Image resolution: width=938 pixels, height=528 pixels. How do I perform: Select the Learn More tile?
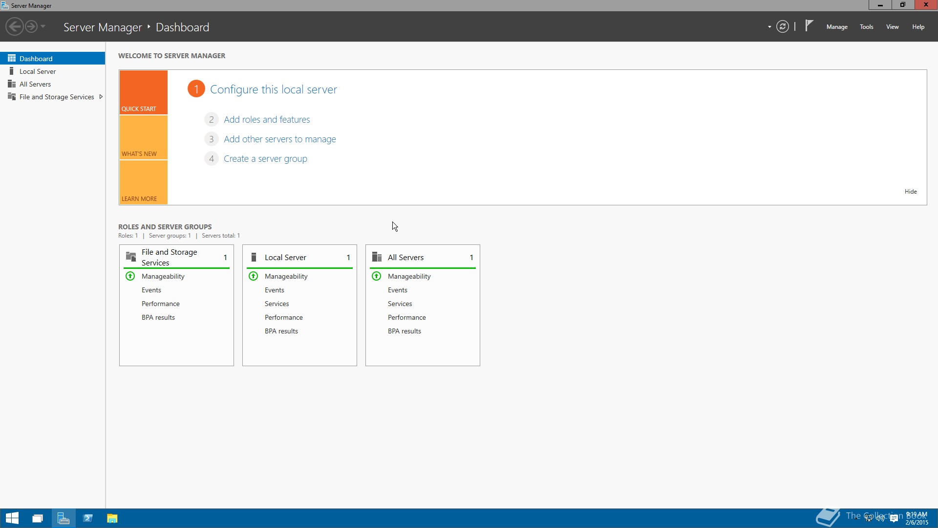[x=144, y=182]
